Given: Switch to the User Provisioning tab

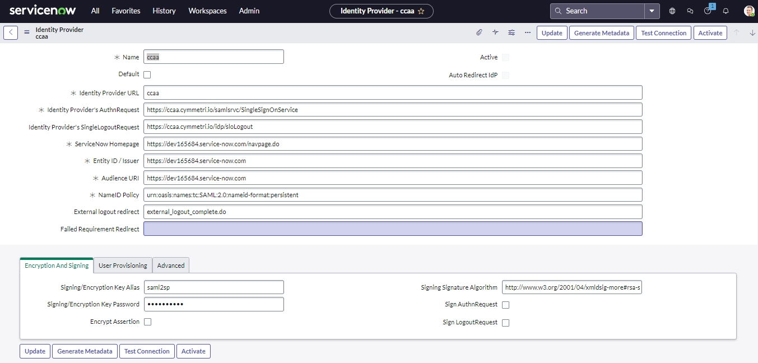Looking at the screenshot, I should (123, 266).
